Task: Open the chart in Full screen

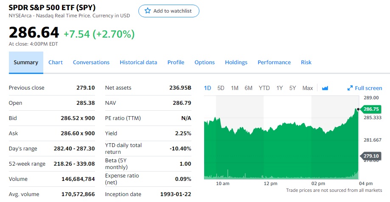Action: [368, 88]
